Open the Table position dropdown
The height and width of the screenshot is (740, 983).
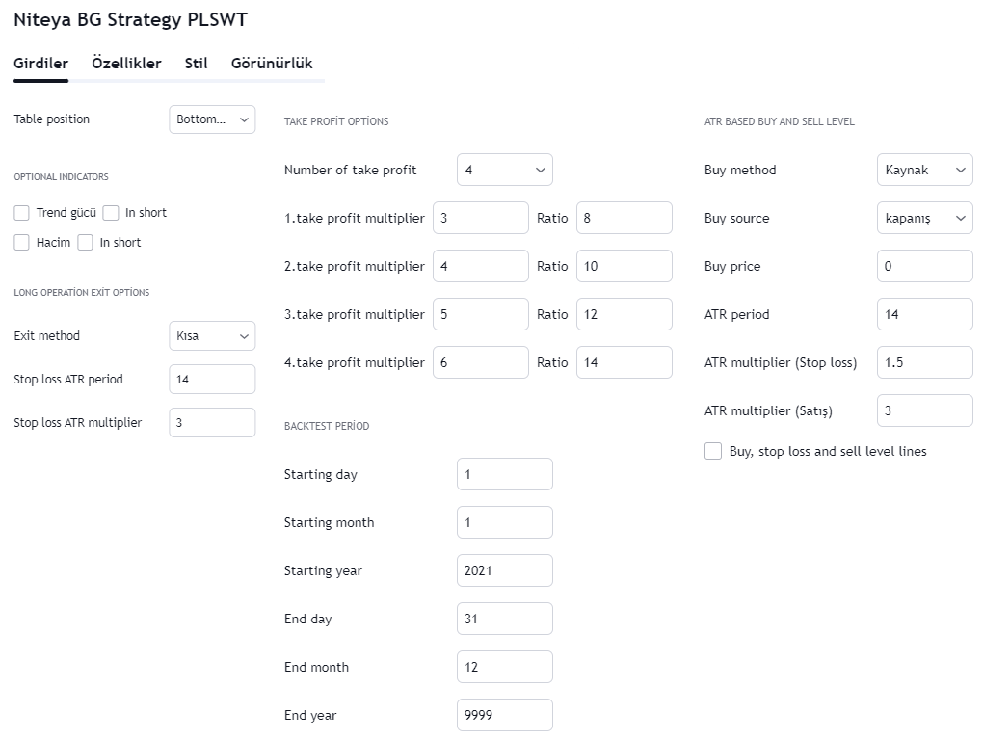click(212, 119)
